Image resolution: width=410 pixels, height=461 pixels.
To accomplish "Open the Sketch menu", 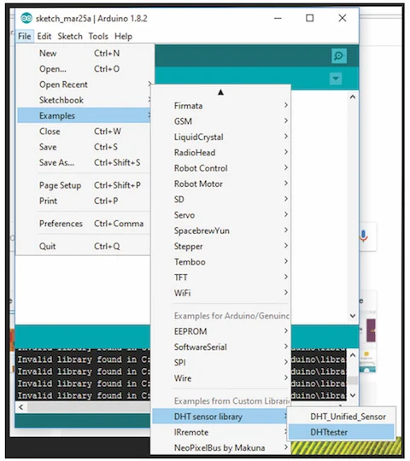I will coord(70,37).
